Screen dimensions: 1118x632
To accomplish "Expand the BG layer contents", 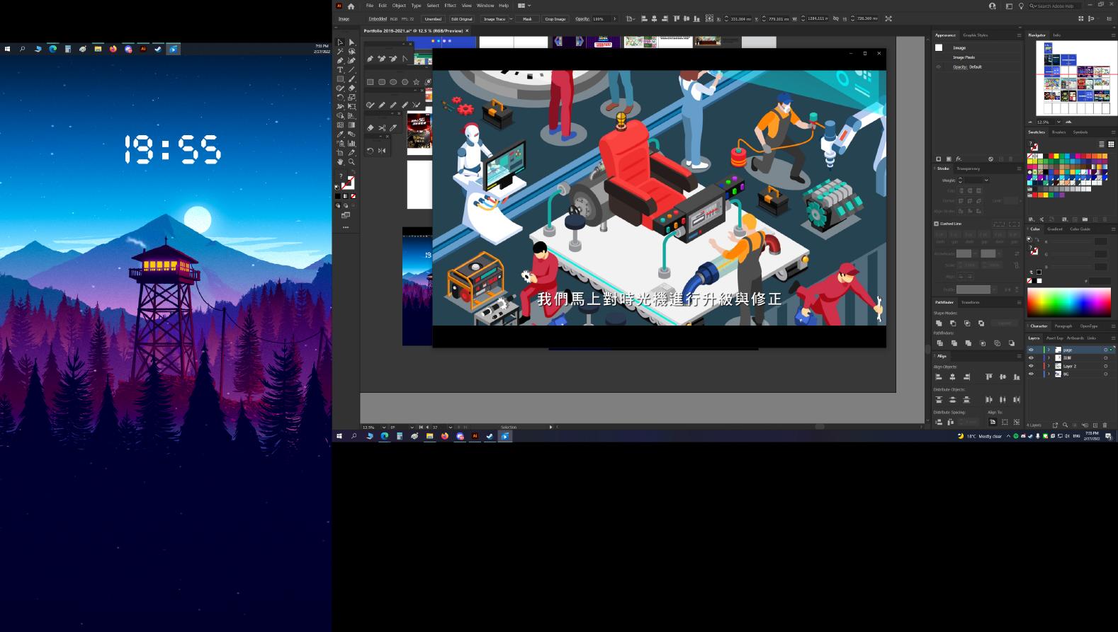I will [1049, 374].
